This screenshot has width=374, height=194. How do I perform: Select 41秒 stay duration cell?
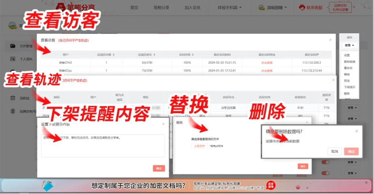[x=300, y=108]
